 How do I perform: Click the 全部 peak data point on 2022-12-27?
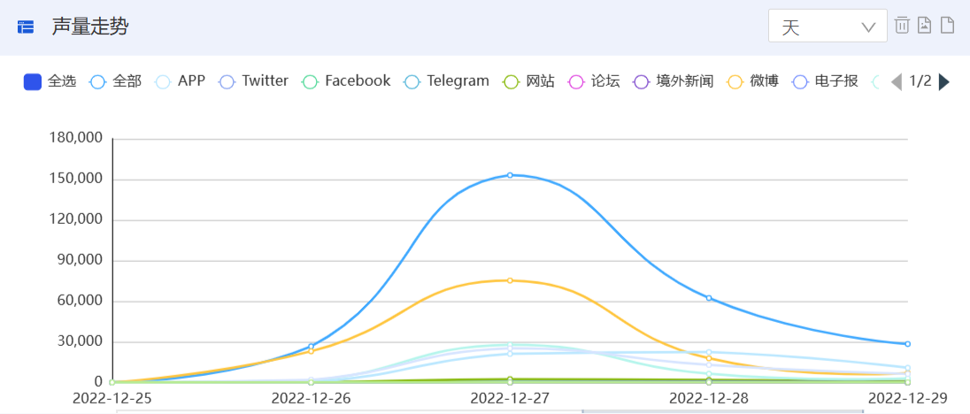pos(510,175)
